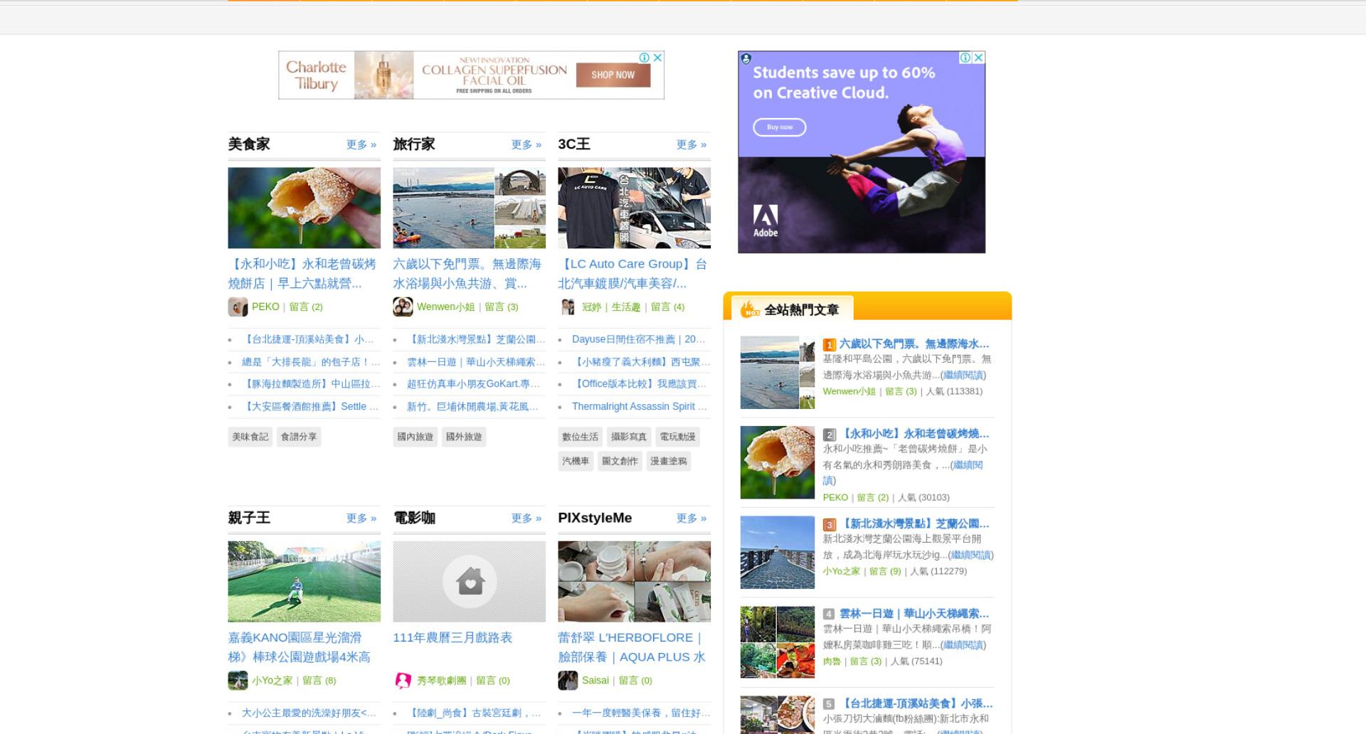Image resolution: width=1366 pixels, height=734 pixels.
Task: Open AdChoices info on Adobe ad
Action: point(965,58)
